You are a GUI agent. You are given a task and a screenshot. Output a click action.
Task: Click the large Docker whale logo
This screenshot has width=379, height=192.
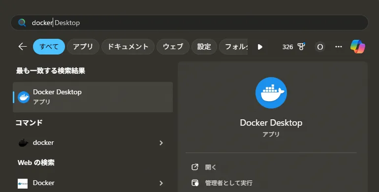tap(271, 93)
